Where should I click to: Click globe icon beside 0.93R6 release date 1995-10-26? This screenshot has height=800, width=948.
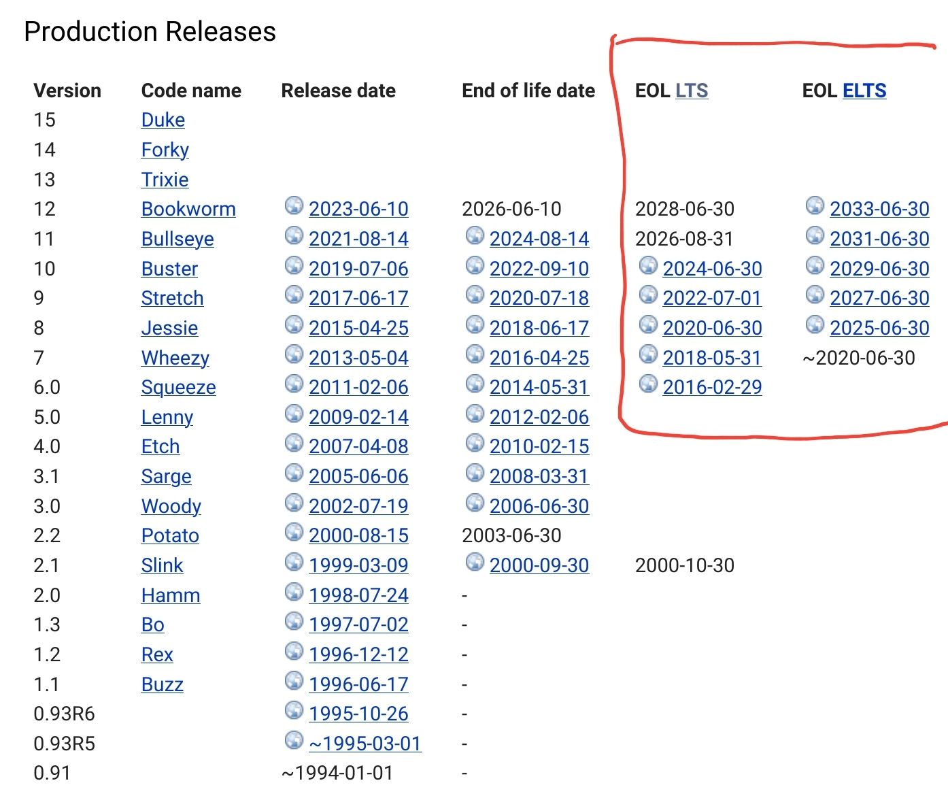click(294, 710)
